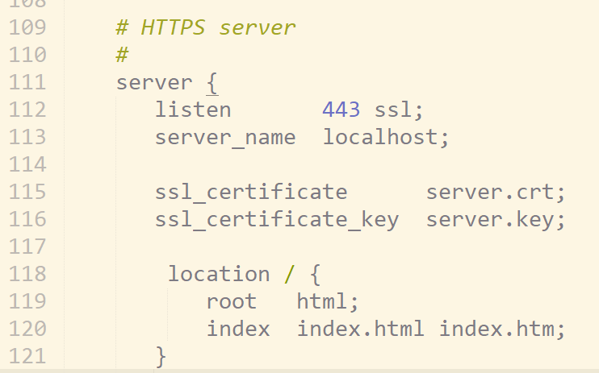Click the opening brace on the location line
The height and width of the screenshot is (373, 599).
click(315, 274)
